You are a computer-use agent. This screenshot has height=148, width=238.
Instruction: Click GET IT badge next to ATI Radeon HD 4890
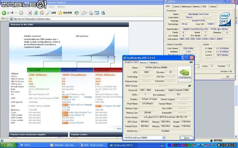coord(98,106)
